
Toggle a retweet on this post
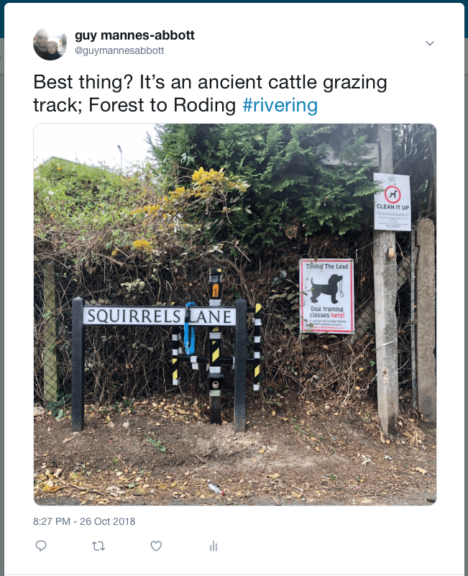(98, 546)
